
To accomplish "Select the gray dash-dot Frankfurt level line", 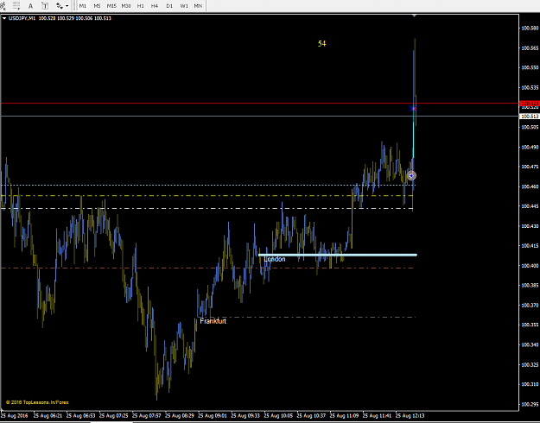I will point(307,317).
